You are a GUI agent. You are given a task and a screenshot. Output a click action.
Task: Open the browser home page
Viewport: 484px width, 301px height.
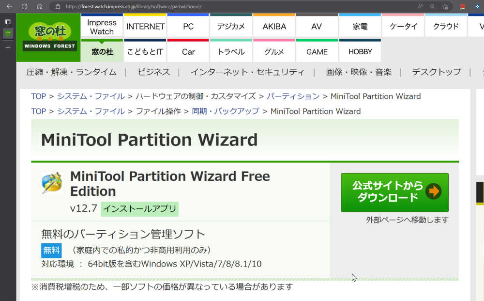[x=40, y=6]
